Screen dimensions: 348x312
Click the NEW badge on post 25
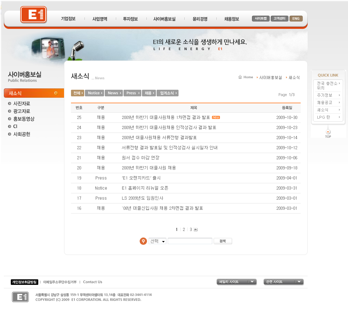click(x=216, y=118)
